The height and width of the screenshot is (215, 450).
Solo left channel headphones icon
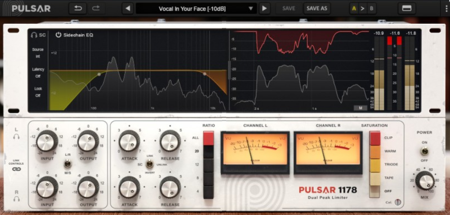coord(16,137)
